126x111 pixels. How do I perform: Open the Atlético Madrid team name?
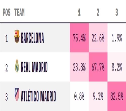point(38,96)
